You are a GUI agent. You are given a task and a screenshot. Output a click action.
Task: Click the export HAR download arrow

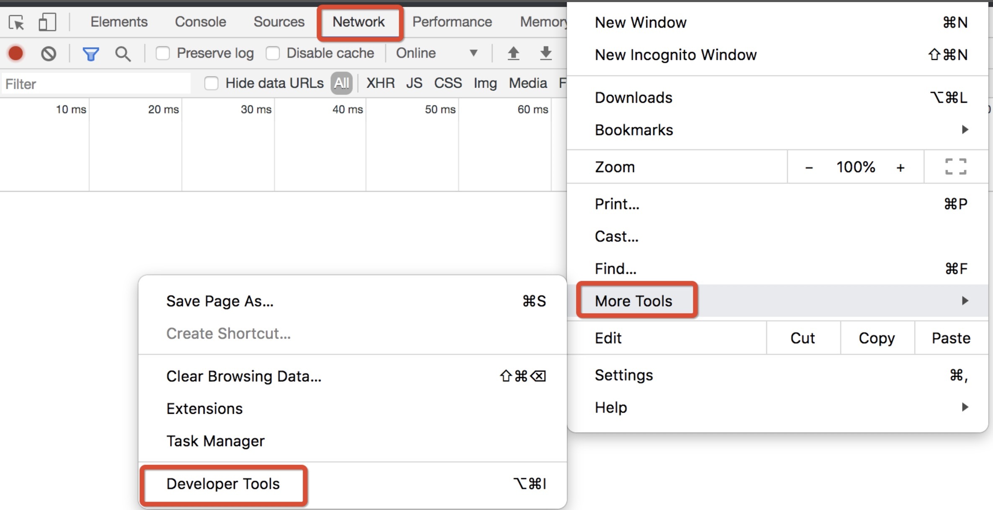[545, 53]
